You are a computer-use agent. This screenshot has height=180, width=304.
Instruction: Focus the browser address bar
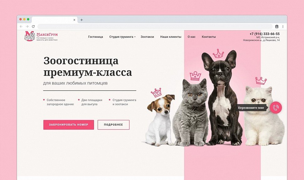[x=155, y=27]
